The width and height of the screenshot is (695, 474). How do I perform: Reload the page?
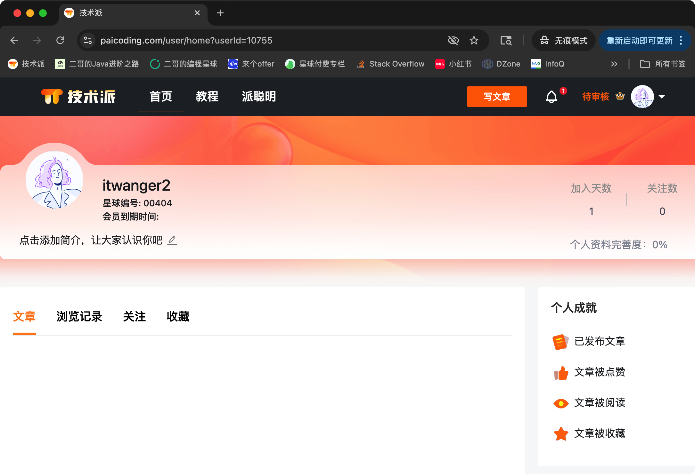[60, 40]
